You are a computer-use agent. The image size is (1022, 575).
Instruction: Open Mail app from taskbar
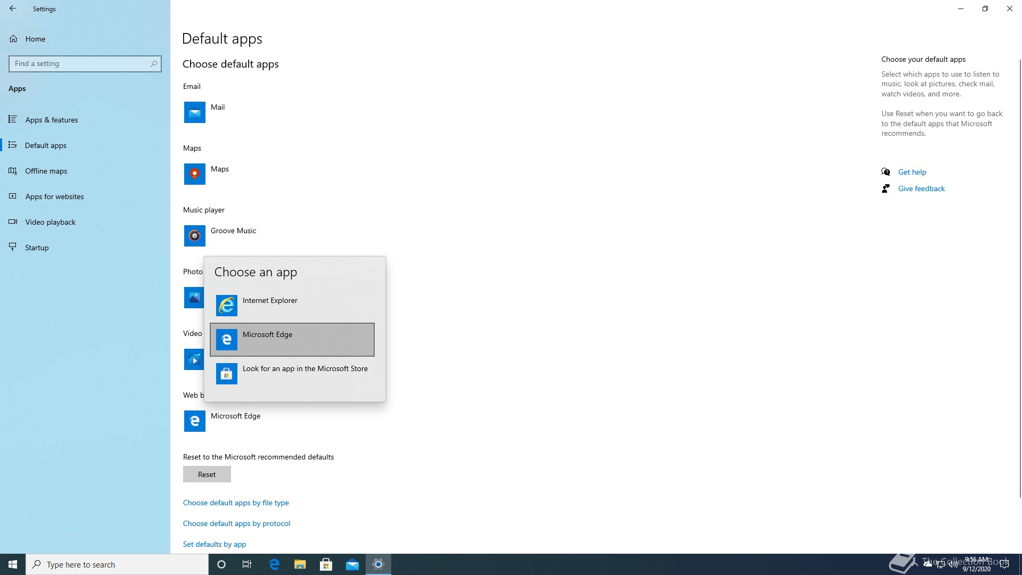352,564
